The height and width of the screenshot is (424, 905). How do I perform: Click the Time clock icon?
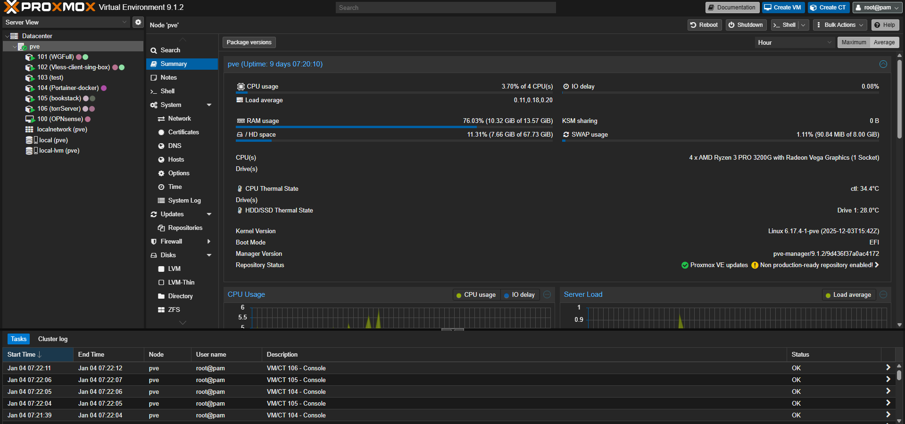click(161, 187)
